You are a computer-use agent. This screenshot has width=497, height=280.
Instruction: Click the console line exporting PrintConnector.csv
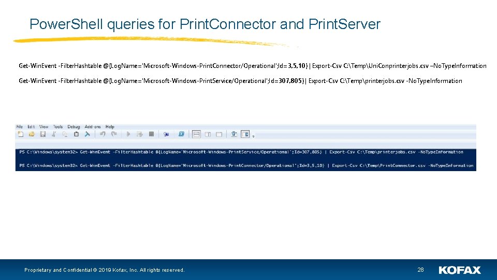coord(246,165)
